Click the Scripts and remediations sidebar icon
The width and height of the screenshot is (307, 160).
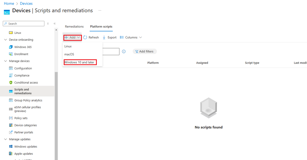click(x=11, y=91)
